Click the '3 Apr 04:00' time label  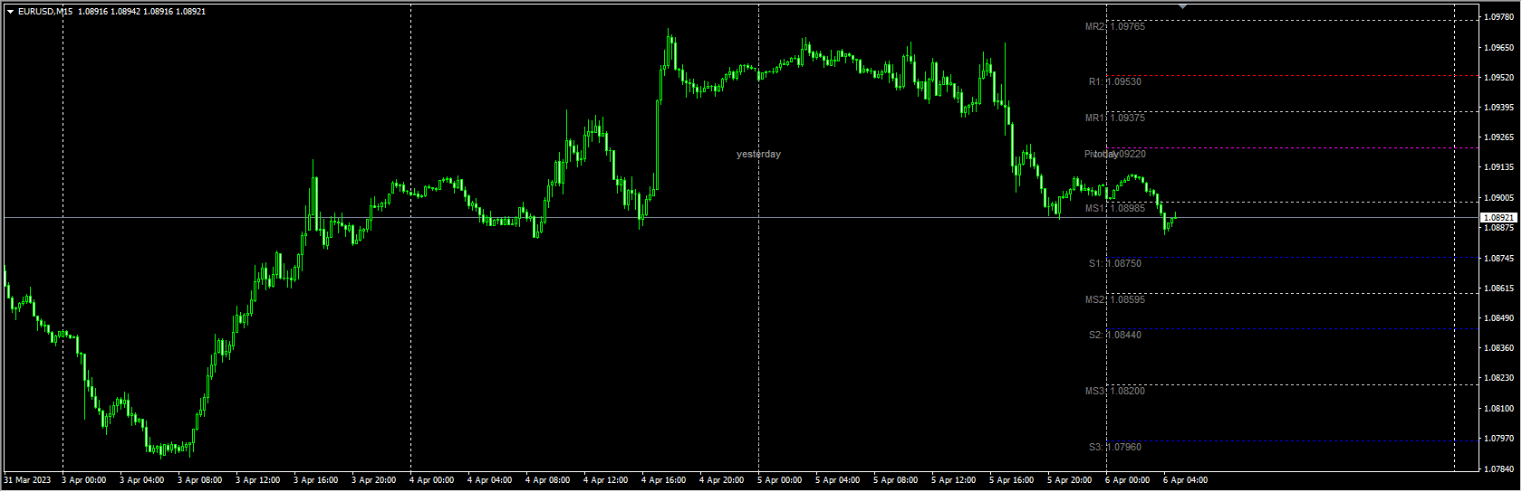(x=141, y=480)
